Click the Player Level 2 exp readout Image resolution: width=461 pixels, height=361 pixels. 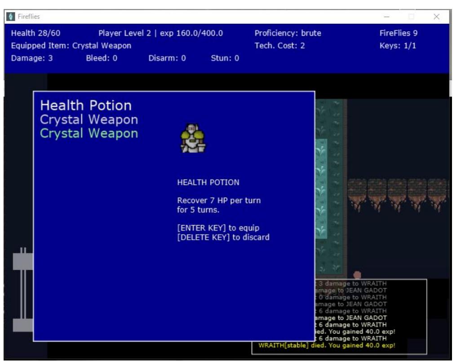click(x=160, y=33)
